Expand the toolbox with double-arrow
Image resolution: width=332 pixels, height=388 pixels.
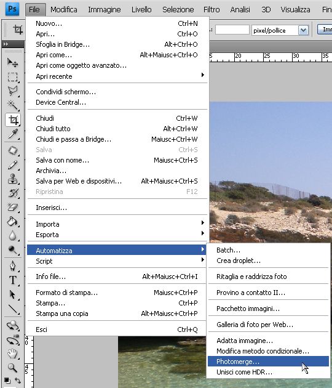pyautogui.click(x=6, y=44)
